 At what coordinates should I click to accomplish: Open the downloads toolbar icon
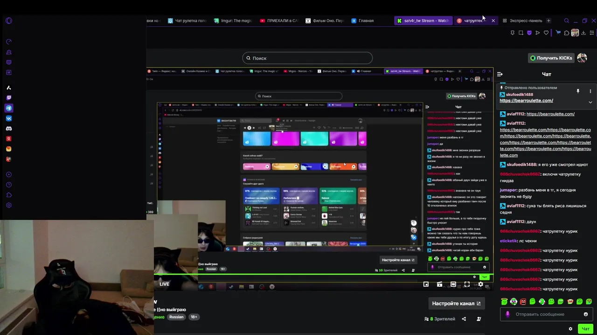[x=583, y=33]
